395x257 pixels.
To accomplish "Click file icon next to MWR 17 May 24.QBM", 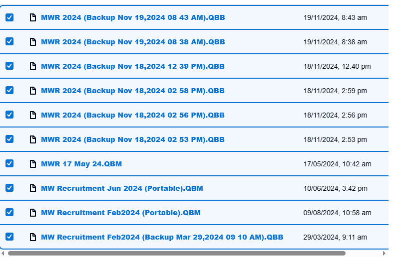I will pos(33,164).
